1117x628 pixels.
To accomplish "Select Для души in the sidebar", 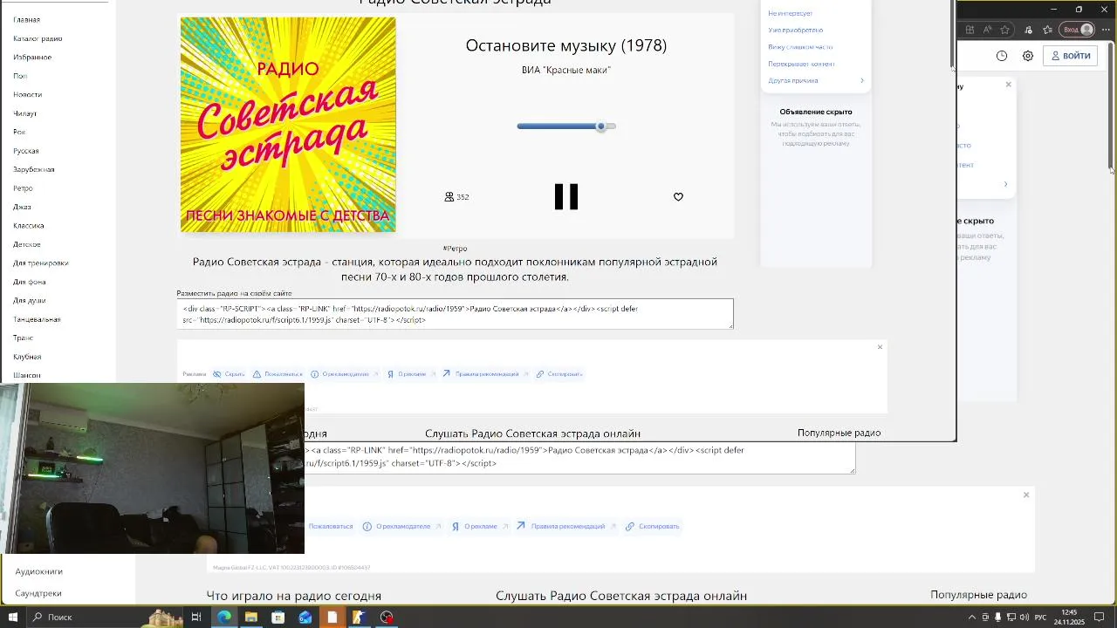I will [30, 300].
